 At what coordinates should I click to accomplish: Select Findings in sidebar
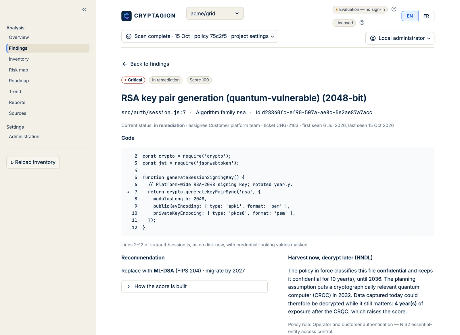48,48
